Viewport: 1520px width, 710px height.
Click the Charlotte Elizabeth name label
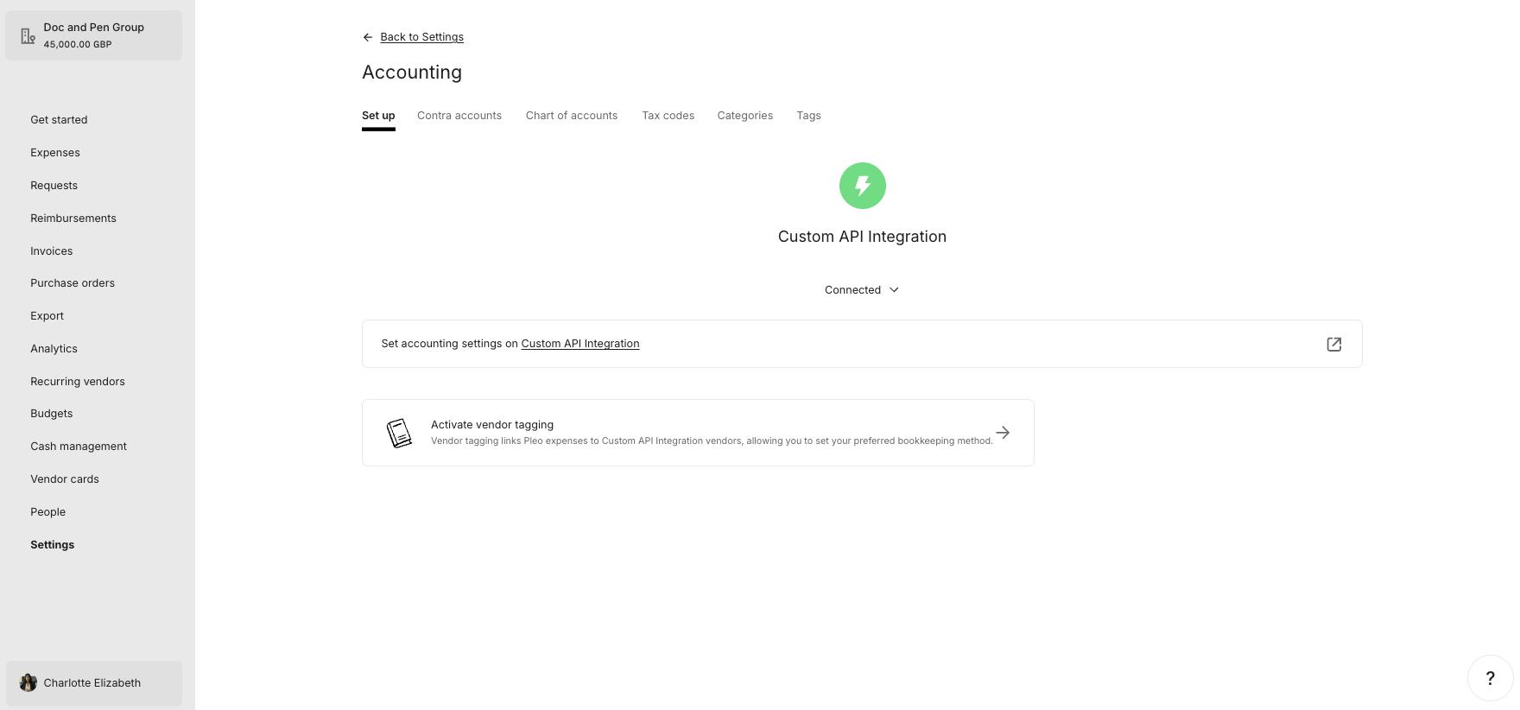pos(92,683)
